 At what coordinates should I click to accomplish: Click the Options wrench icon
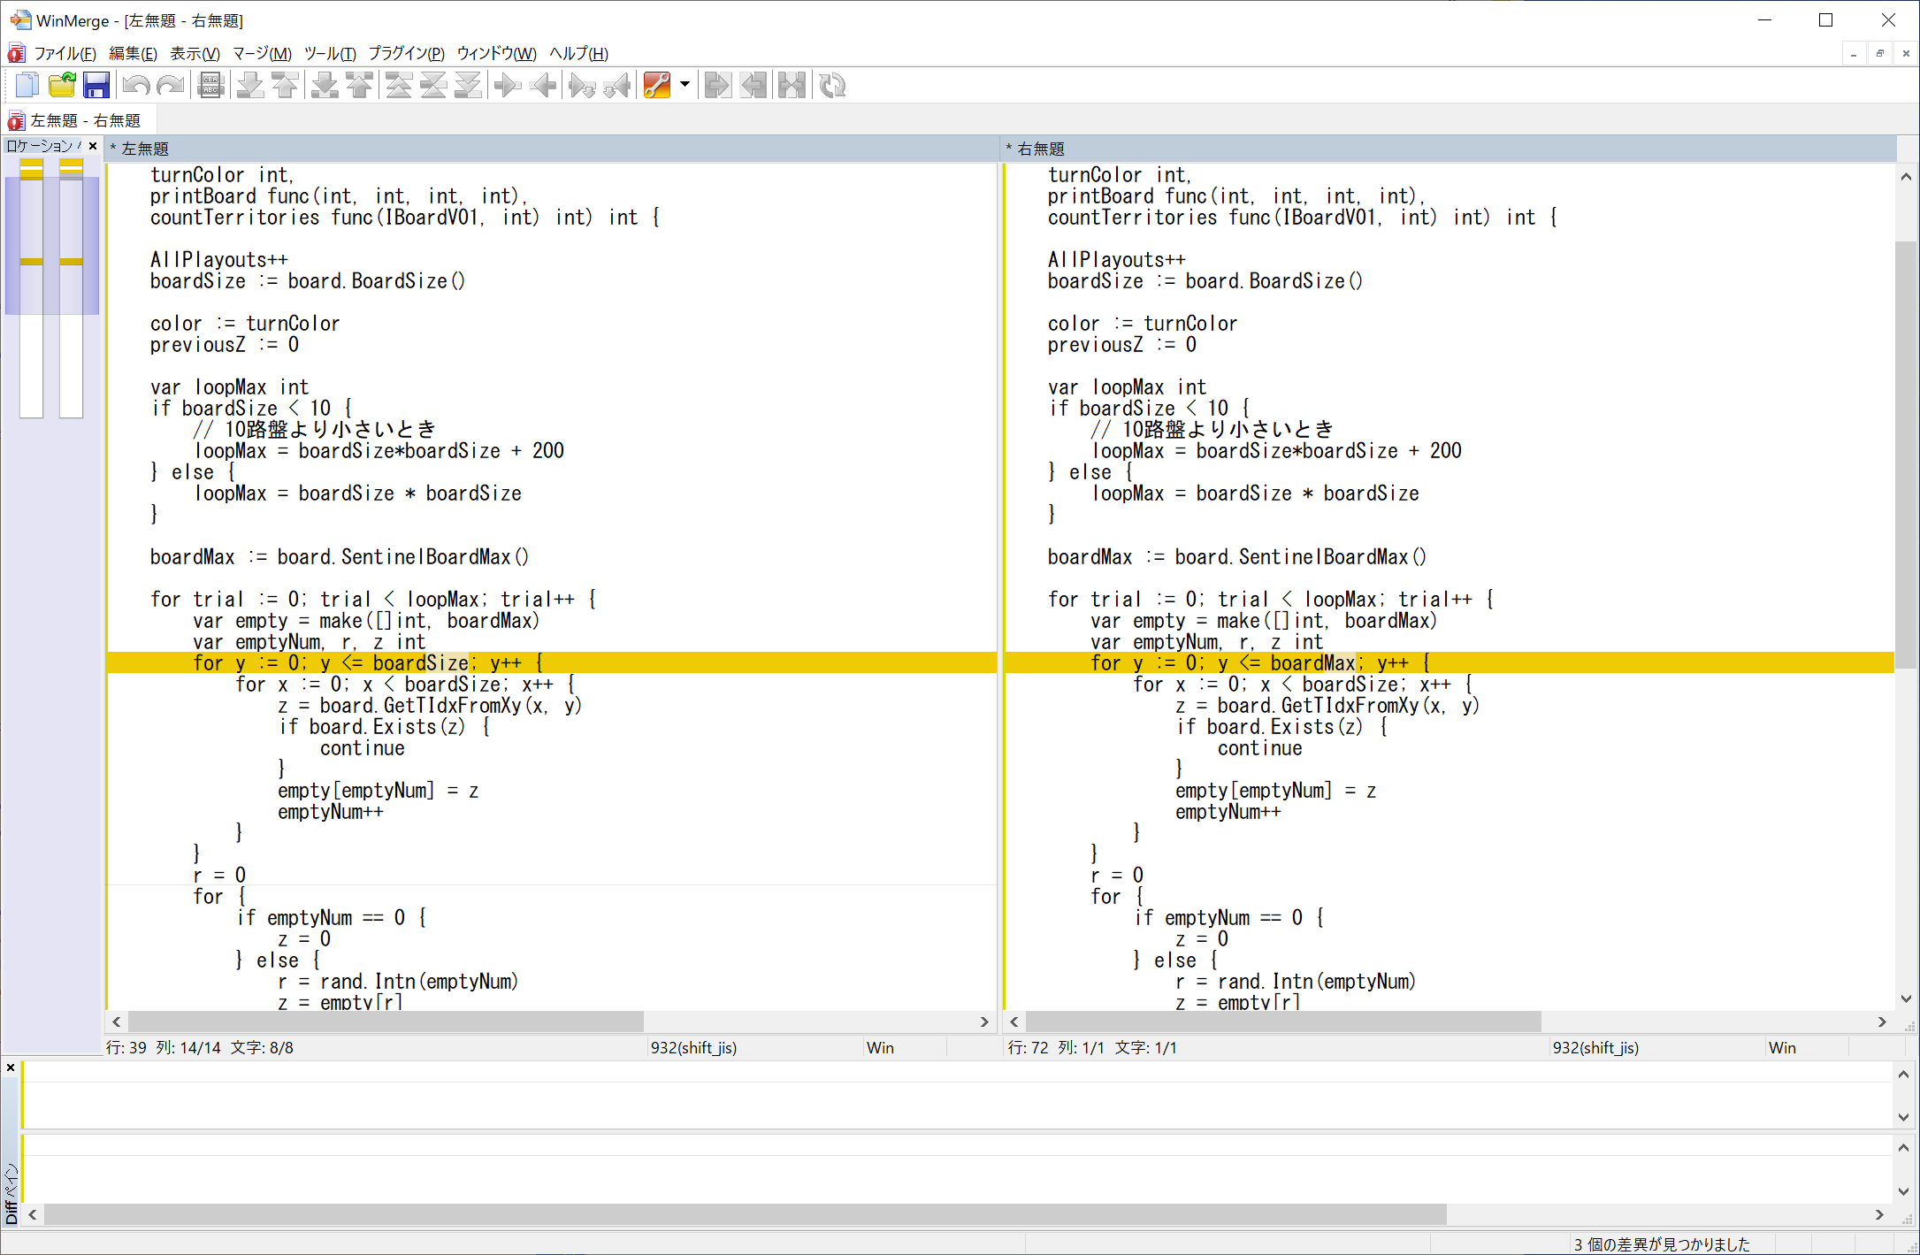tap(657, 86)
